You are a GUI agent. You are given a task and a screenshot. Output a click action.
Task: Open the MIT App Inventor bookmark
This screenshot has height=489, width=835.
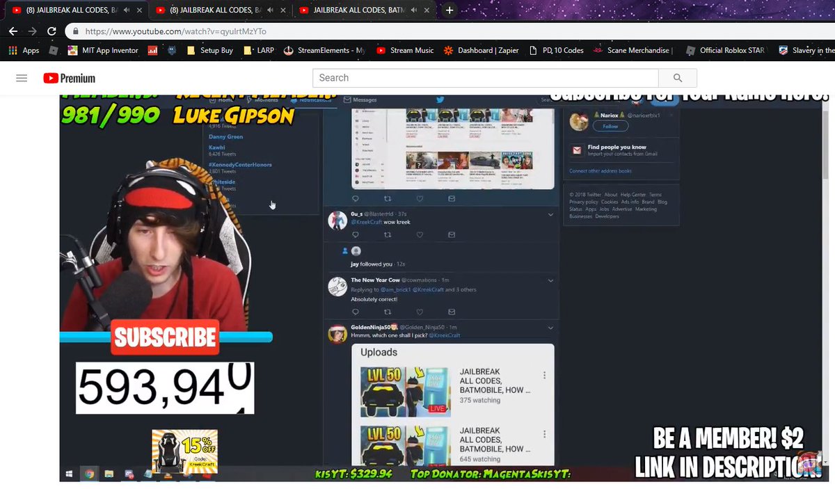coord(103,50)
